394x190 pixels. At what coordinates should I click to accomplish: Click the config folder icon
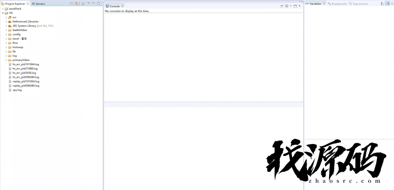coord(10,34)
